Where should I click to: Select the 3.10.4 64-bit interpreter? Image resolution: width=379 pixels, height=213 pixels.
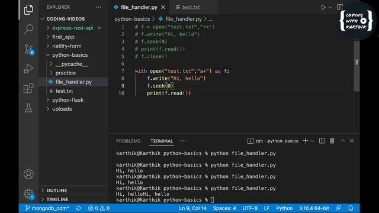pos(314,208)
